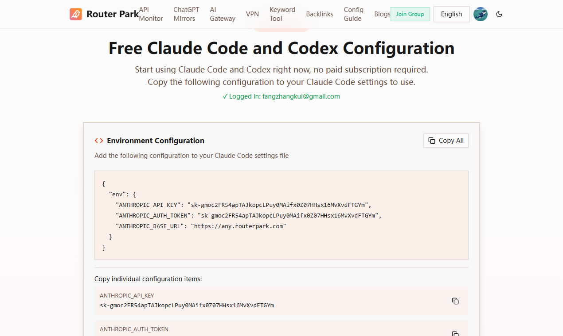
Task: Copy the ANTHROPIC_AUTH_TOKEN using its copy icon
Action: tap(455, 333)
